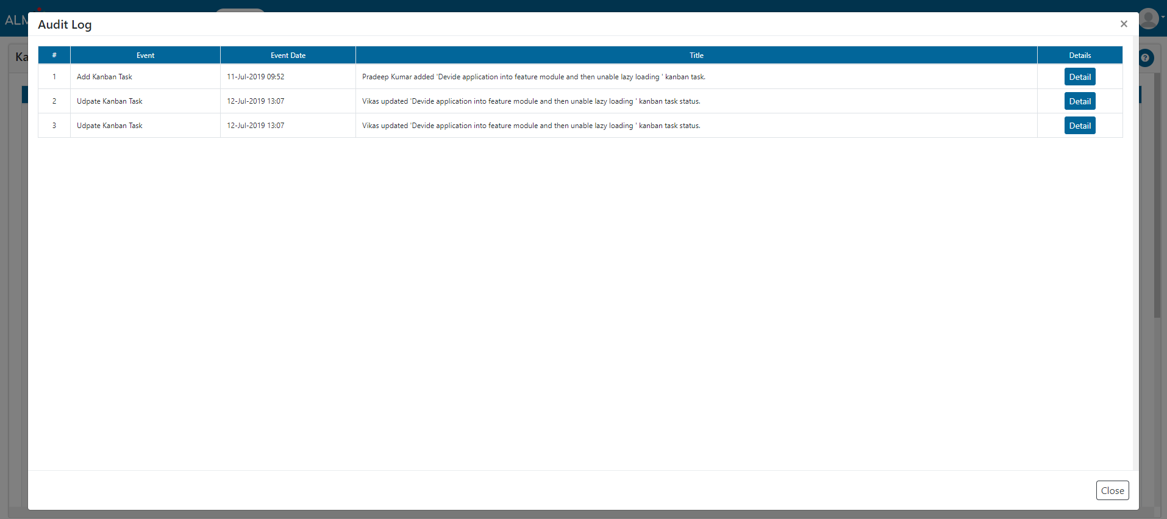Dismiss Audit Log using the X icon
Viewport: 1167px width, 519px height.
point(1124,24)
